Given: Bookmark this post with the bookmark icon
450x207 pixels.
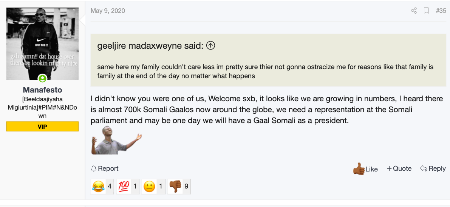Looking at the screenshot, I should tap(426, 11).
